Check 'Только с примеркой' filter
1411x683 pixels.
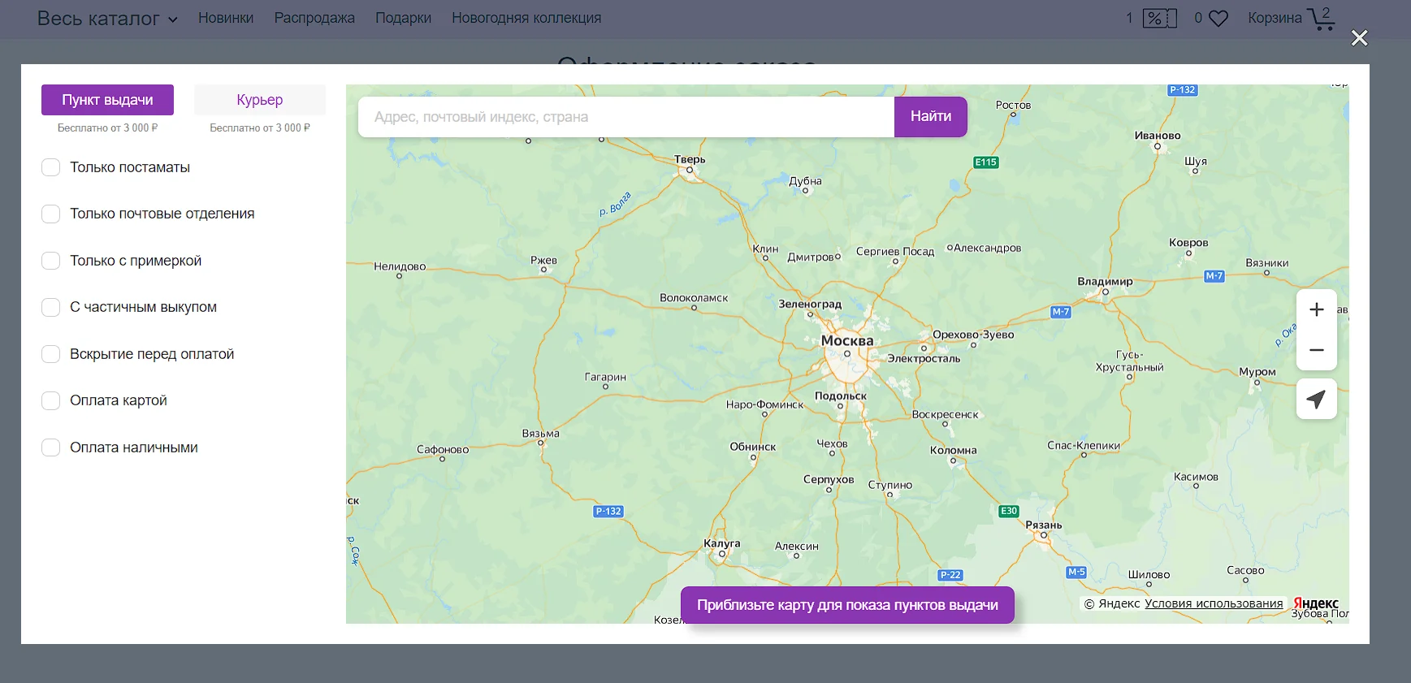pyautogui.click(x=51, y=261)
